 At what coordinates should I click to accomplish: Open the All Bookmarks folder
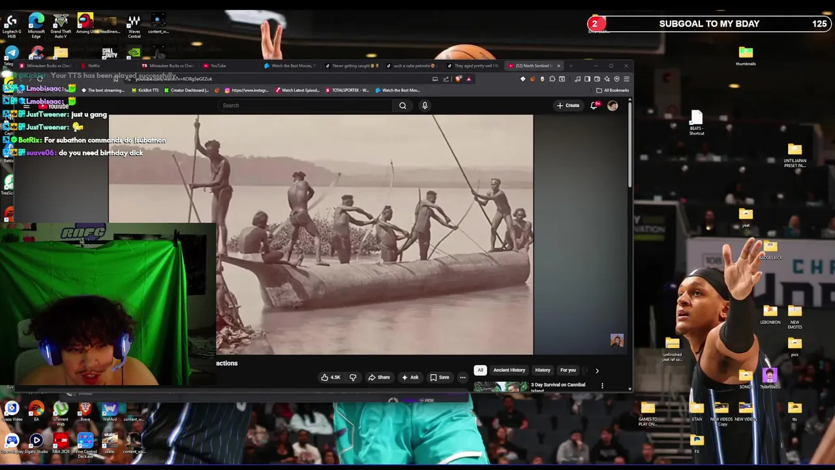613,90
